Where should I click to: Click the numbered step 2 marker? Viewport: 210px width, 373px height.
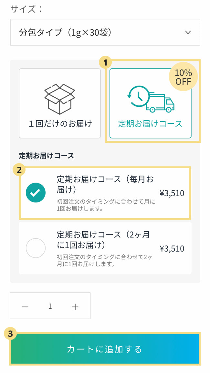coord(19,170)
